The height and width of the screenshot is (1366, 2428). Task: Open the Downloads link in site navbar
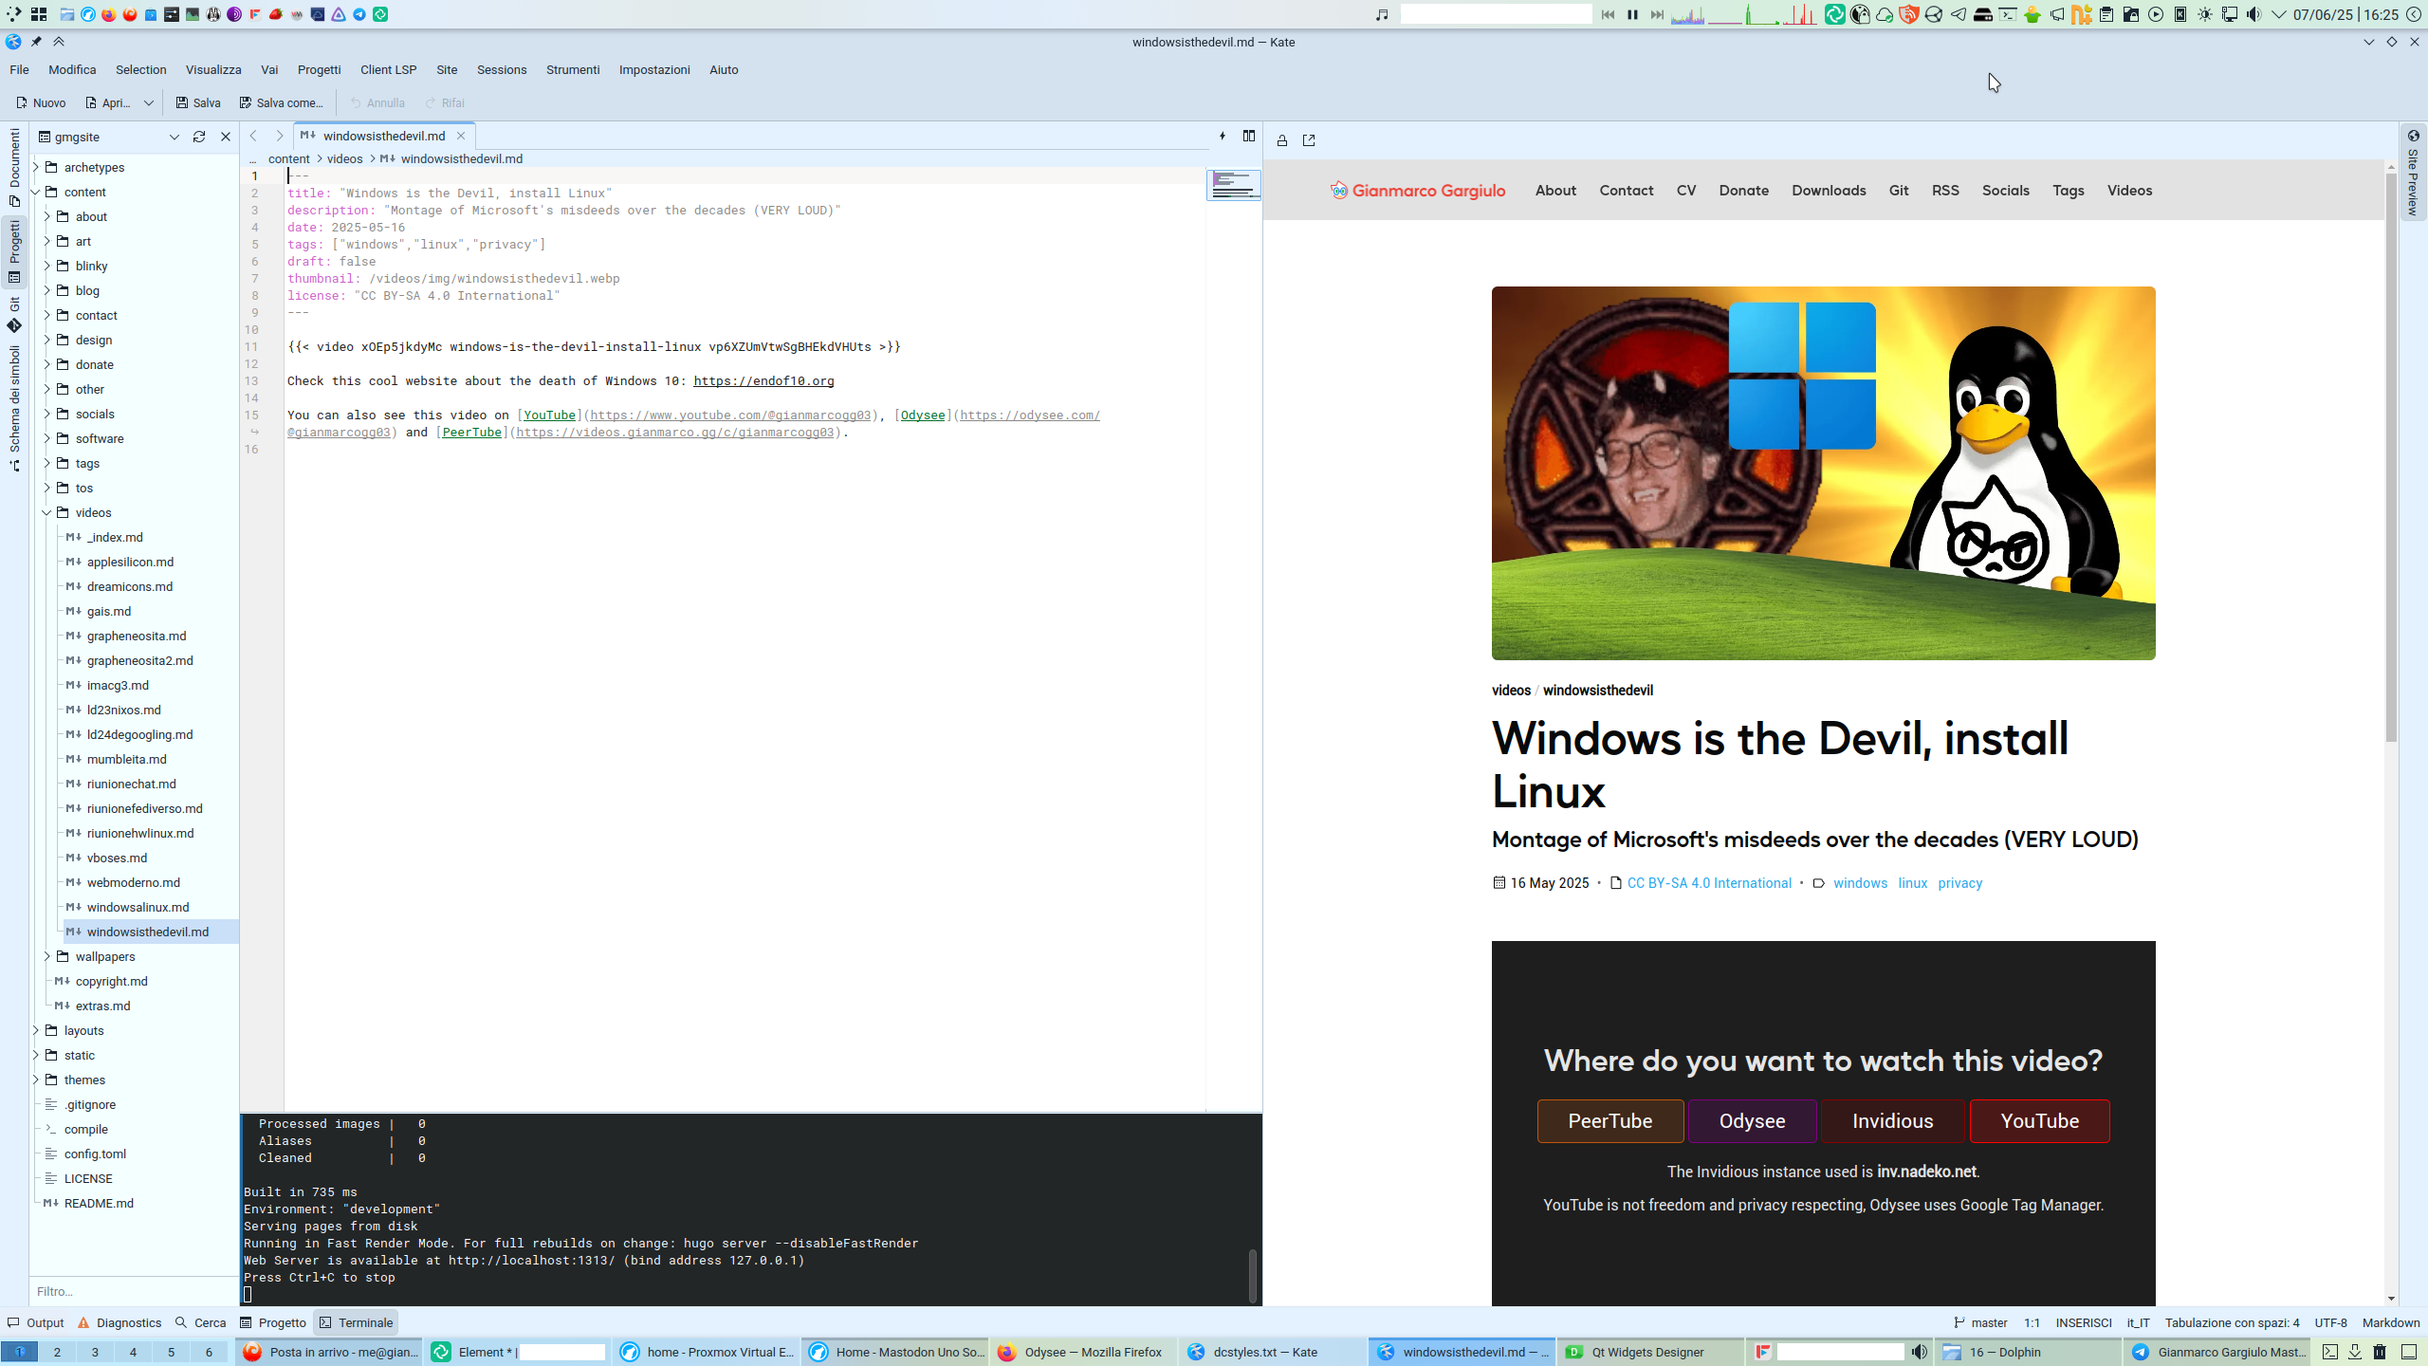(x=1829, y=191)
